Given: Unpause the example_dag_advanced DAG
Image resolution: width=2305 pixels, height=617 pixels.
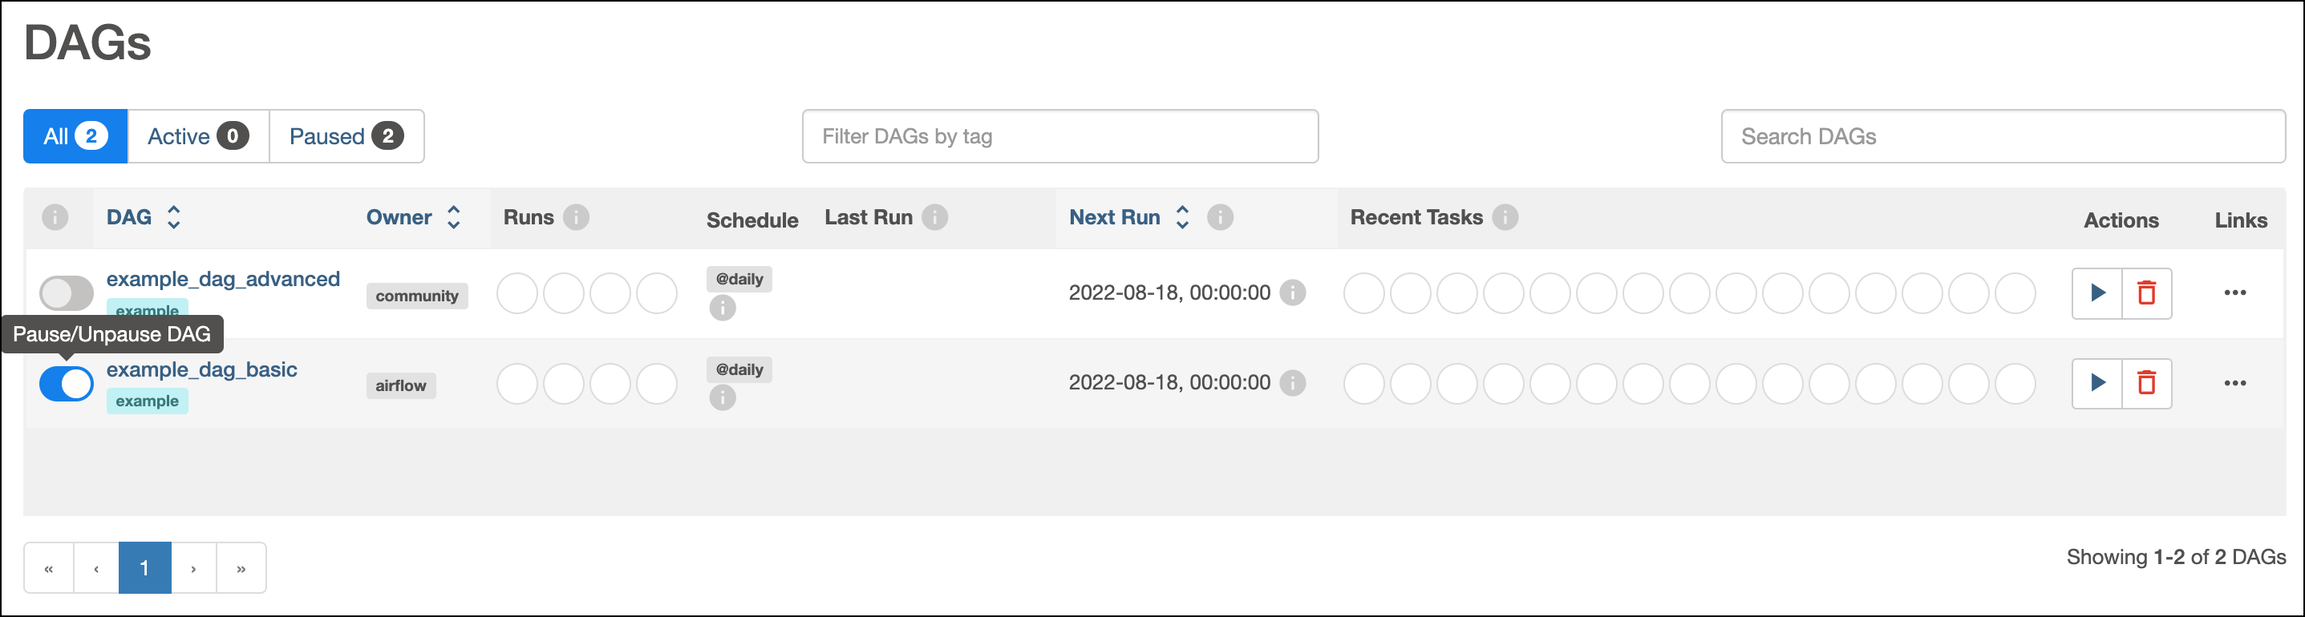Looking at the screenshot, I should (x=67, y=292).
